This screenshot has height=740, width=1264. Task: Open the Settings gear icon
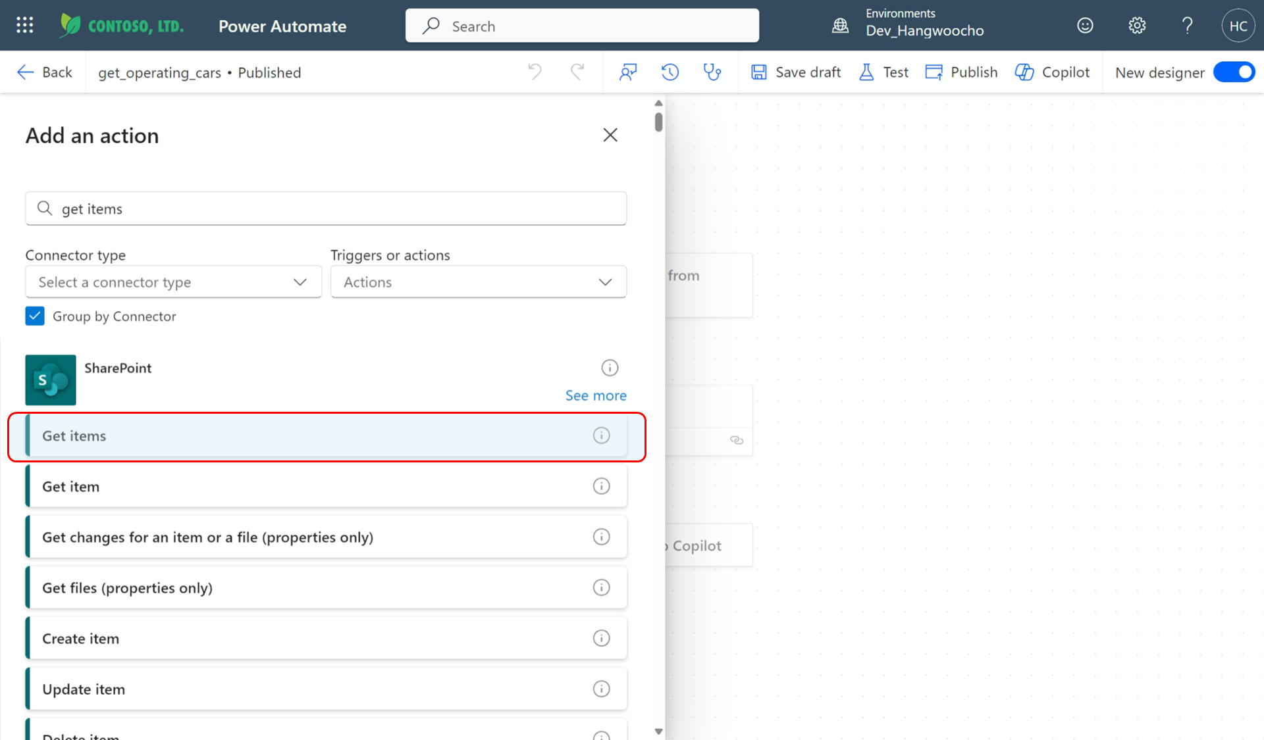pos(1137,26)
